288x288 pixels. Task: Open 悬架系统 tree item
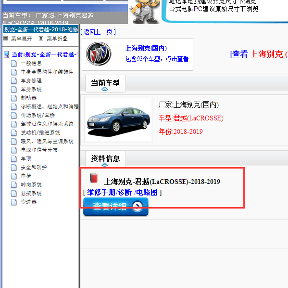pyautogui.click(x=31, y=193)
